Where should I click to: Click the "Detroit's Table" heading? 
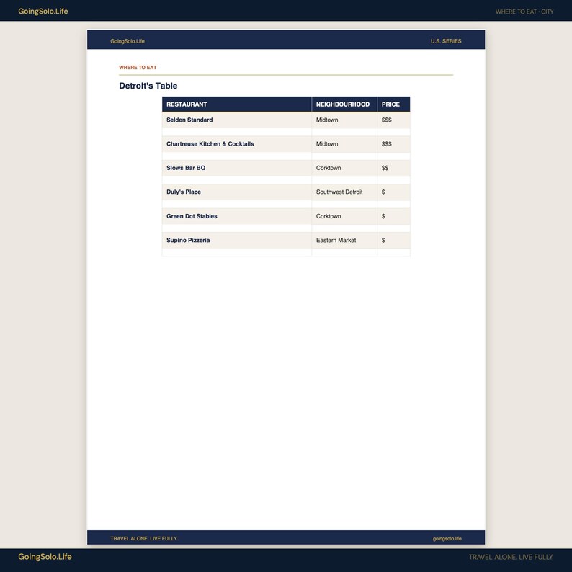(x=148, y=86)
